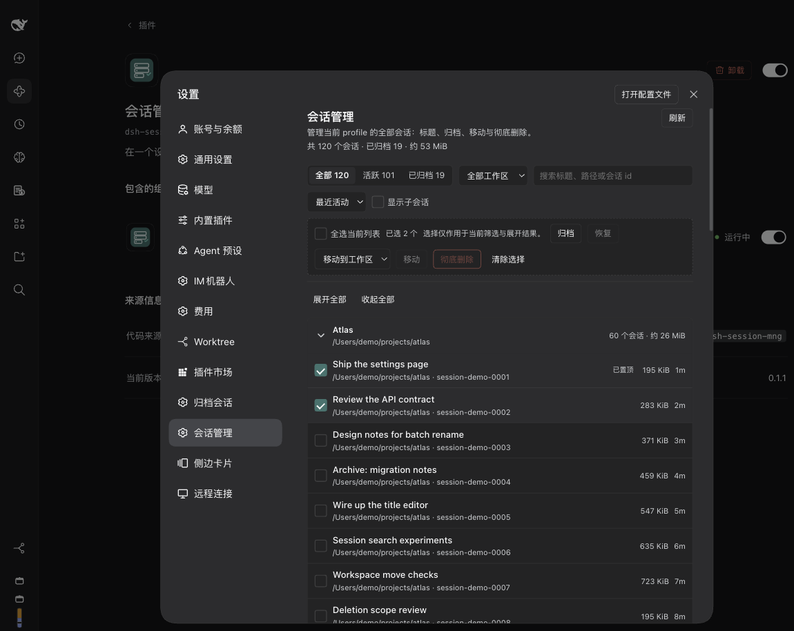Check Workspace move checks session

(320, 581)
